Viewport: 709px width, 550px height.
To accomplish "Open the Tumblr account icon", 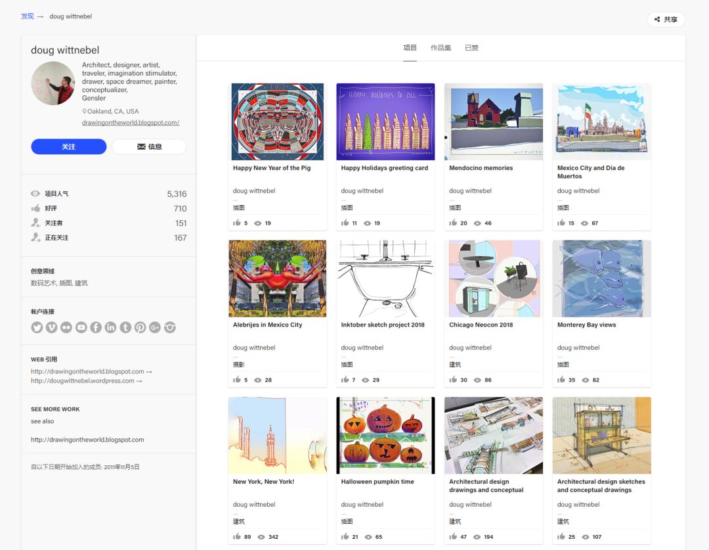I will 125,327.
